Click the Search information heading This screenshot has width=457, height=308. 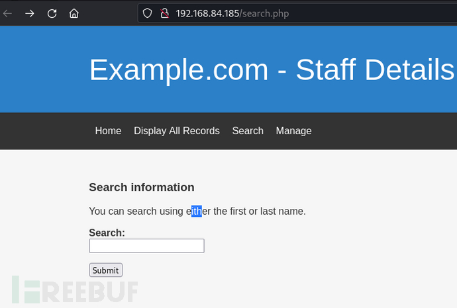coord(142,187)
